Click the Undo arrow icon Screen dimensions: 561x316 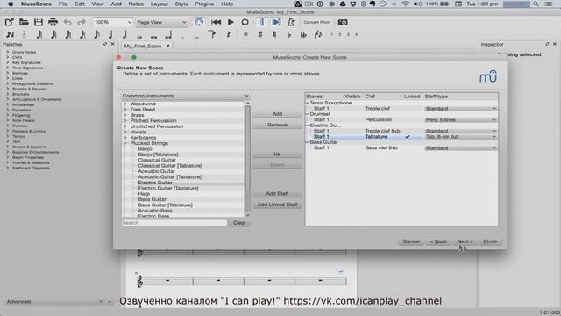point(67,22)
